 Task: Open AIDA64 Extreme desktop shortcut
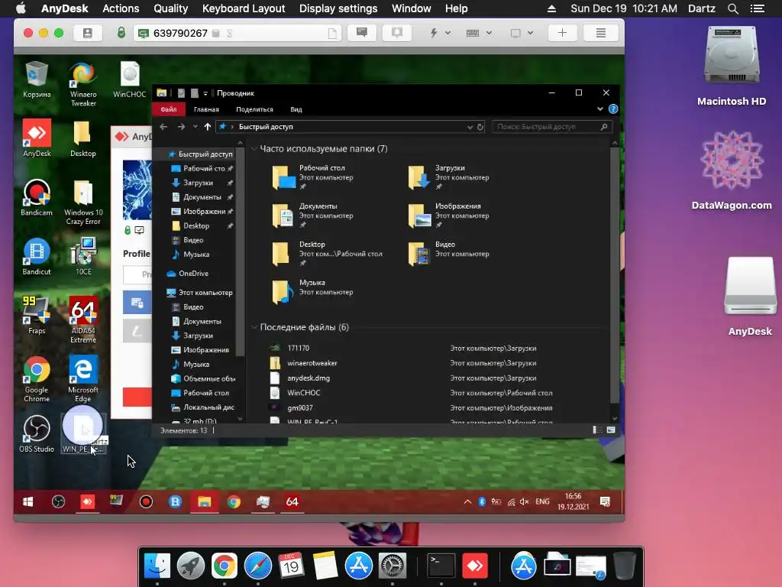click(x=83, y=319)
